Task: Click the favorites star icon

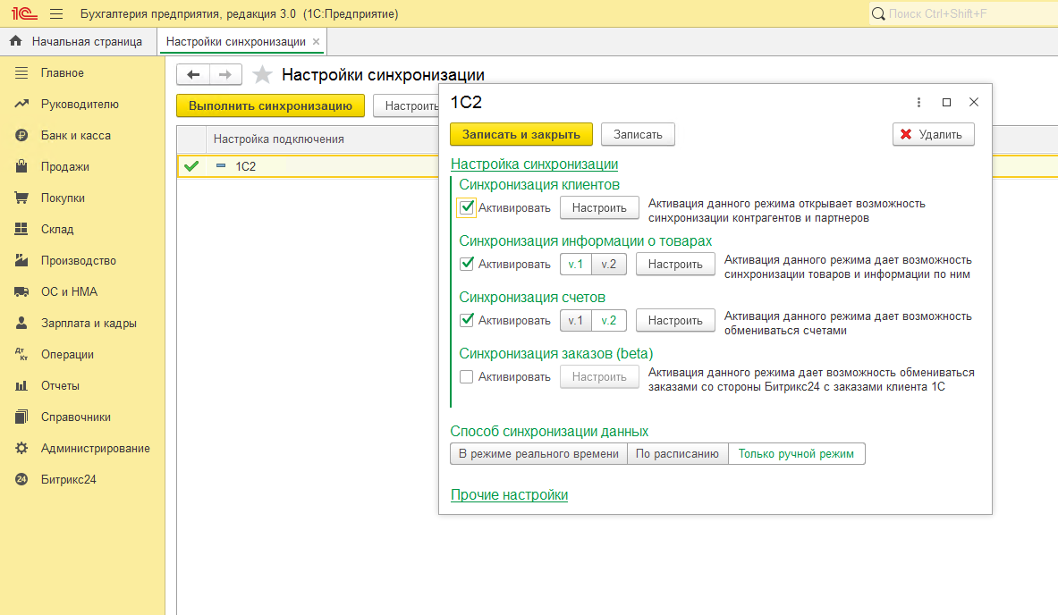Action: (262, 75)
